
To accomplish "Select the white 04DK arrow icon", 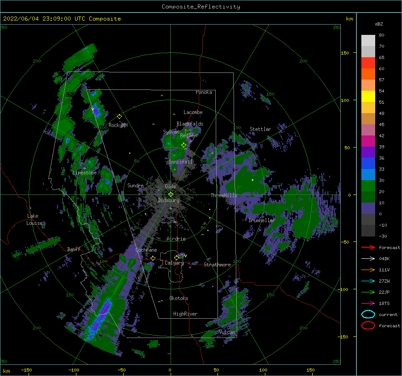I will pos(368,258).
